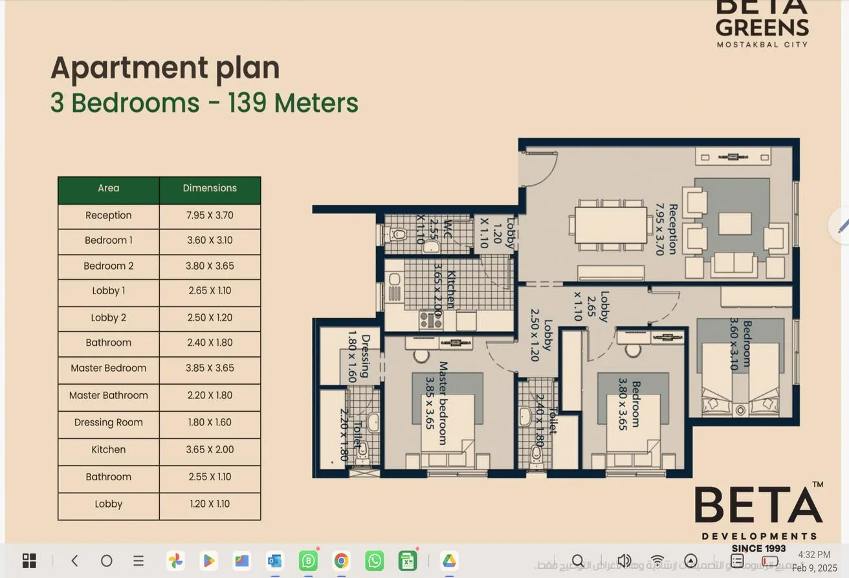Open recent apps list button
The width and height of the screenshot is (849, 578).
[x=138, y=561]
